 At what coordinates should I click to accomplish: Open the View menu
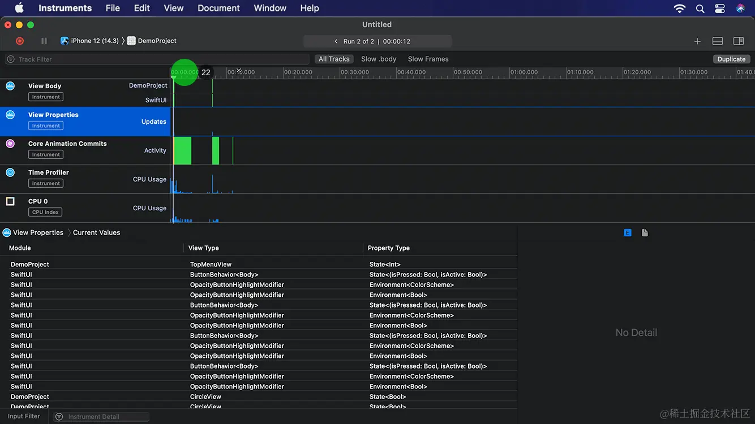pos(174,8)
